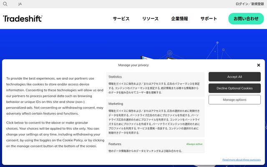Open the 企業情報 menu
The width and height of the screenshot is (267, 167).
(180, 18)
